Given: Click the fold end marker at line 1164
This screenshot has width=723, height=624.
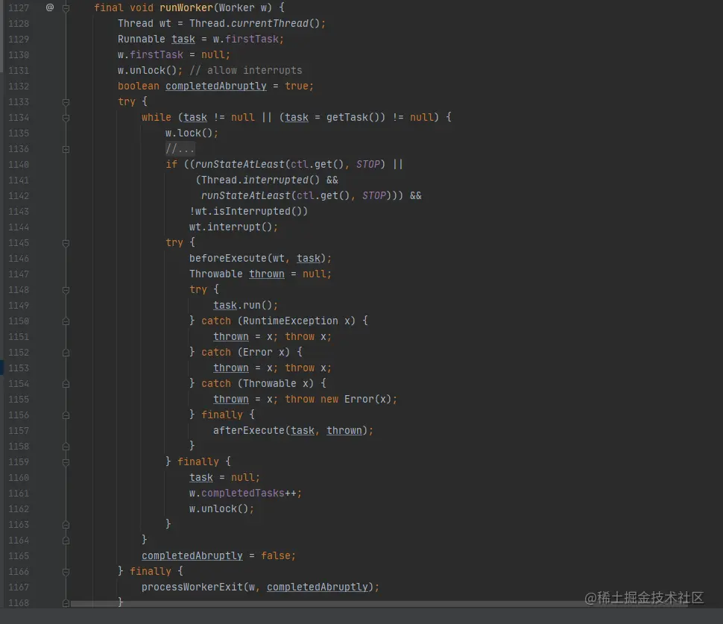Looking at the screenshot, I should coord(66,540).
